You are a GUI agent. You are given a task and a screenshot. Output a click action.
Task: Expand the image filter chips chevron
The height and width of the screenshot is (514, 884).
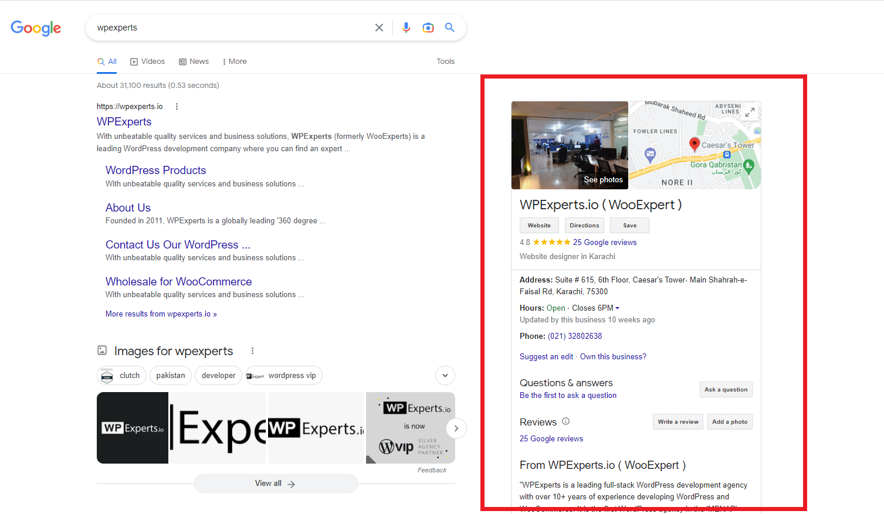(x=445, y=376)
